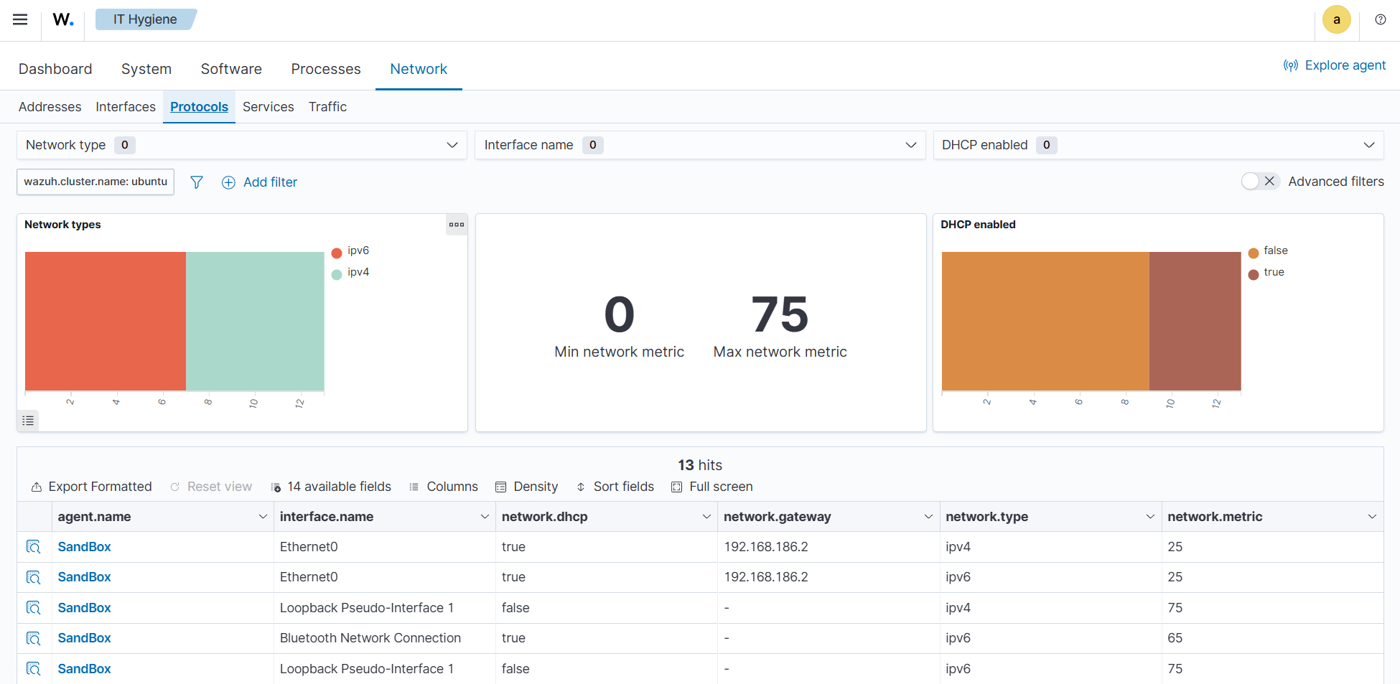Open Network types panel options menu

[456, 225]
